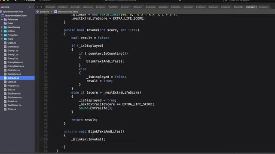This screenshot has width=275, height=154.
Task: Go back with the left navigation arrow
Action: tap(37, 7)
